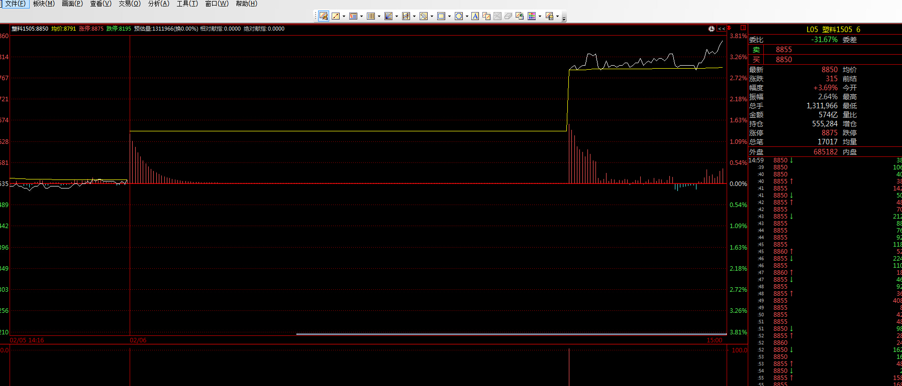
Task: Click the clock icon above the chart
Action: pyautogui.click(x=711, y=29)
